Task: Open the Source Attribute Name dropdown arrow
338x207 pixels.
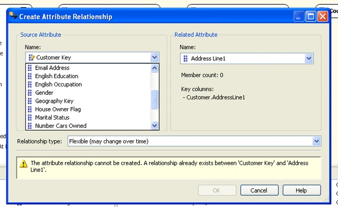Action: coord(154,58)
